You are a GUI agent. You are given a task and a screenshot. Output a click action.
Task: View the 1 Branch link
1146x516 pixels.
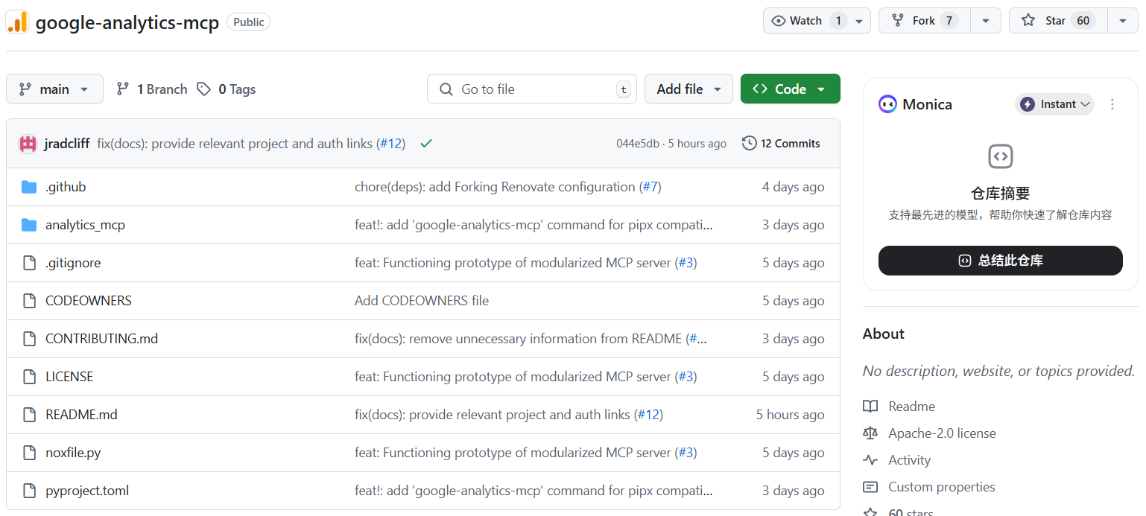(x=152, y=89)
